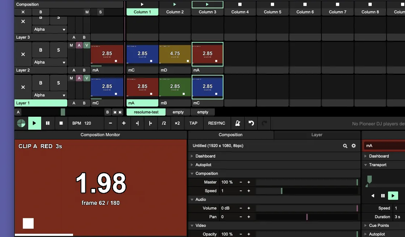
Task: Trigger Column 2 with its play arrow
Action: pyautogui.click(x=175, y=4)
